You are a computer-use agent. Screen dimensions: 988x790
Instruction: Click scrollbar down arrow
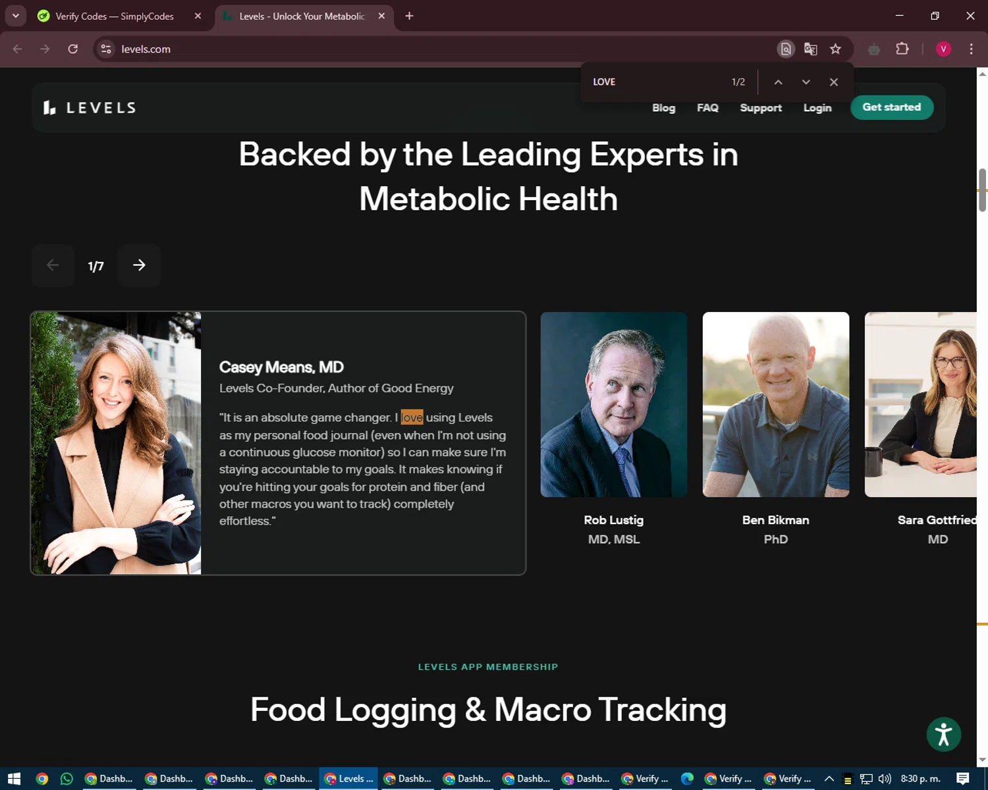(982, 759)
